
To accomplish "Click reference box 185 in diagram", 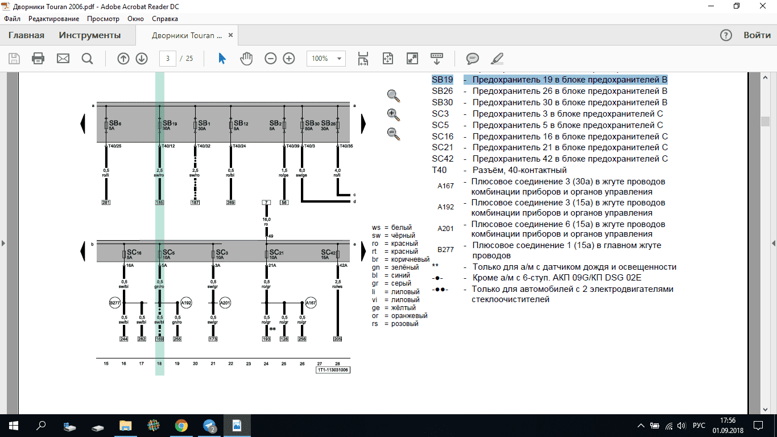I will pyautogui.click(x=160, y=202).
